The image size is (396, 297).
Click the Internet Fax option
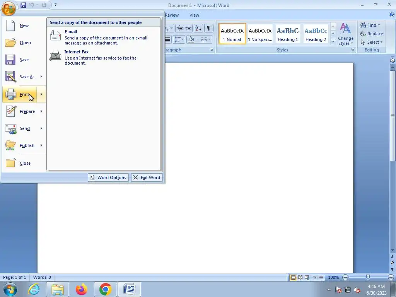pyautogui.click(x=104, y=57)
